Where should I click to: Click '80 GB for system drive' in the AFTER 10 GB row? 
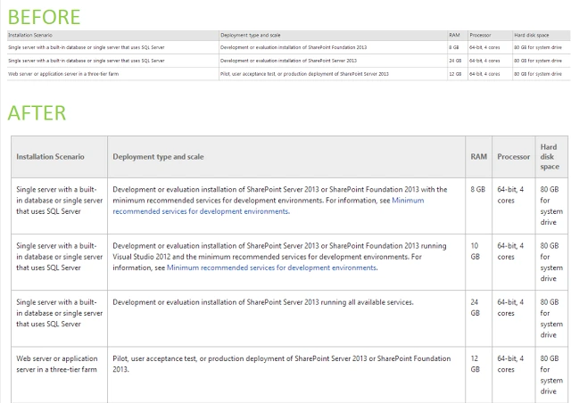551,262
